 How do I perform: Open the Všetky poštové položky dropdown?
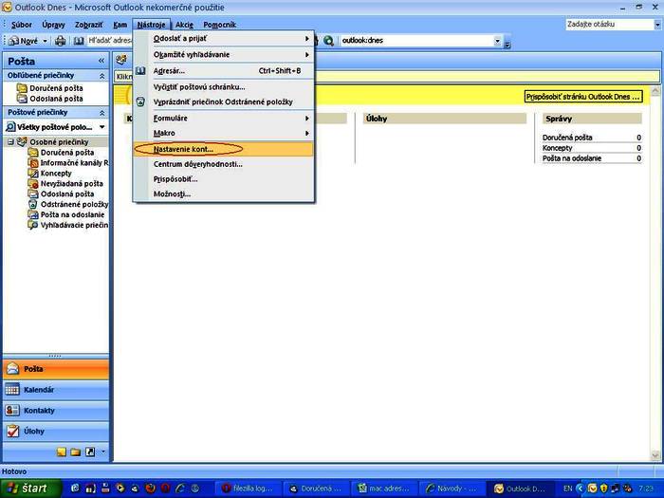point(102,127)
